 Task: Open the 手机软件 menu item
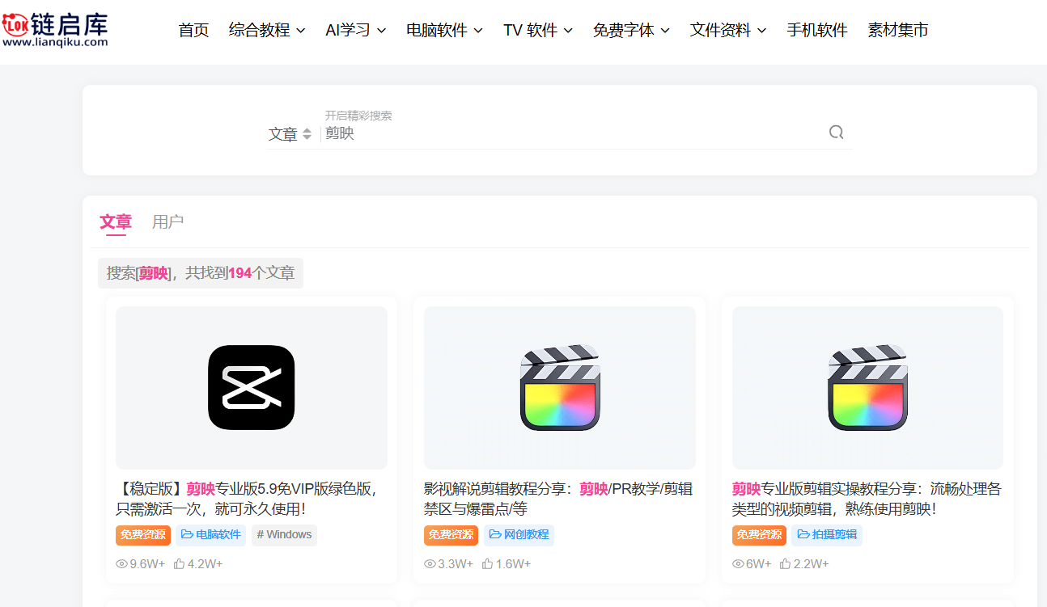coord(817,30)
